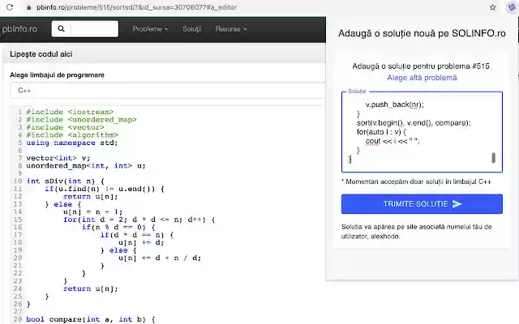
Task: Open the C++ programming language selector
Action: click(x=168, y=90)
